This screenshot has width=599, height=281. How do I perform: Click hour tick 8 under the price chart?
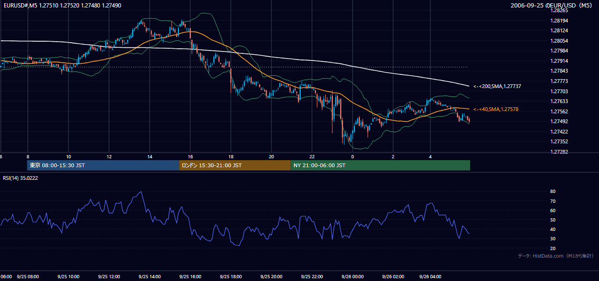(x=28, y=156)
